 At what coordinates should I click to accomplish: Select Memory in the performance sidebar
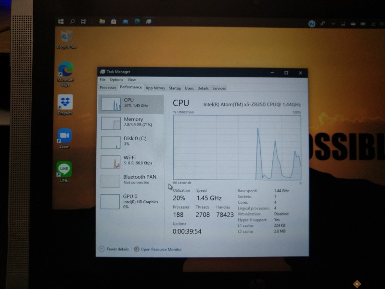click(131, 122)
